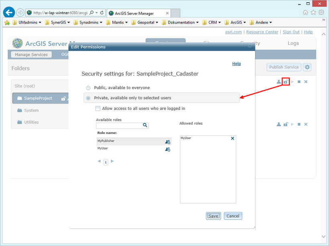Click the Sign Out link

(291, 32)
